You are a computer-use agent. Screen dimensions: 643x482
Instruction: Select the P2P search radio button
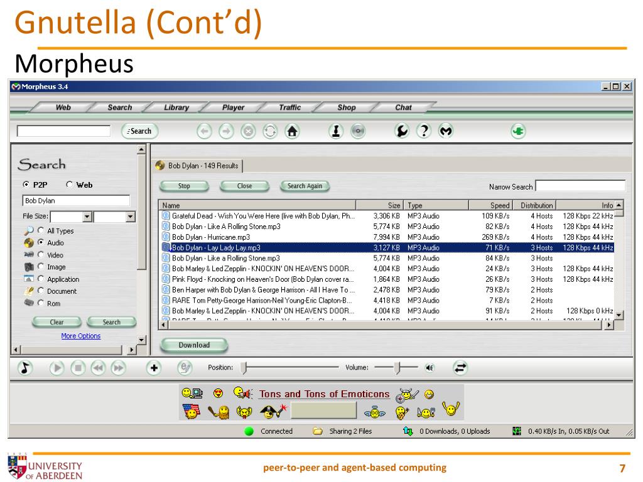26,185
